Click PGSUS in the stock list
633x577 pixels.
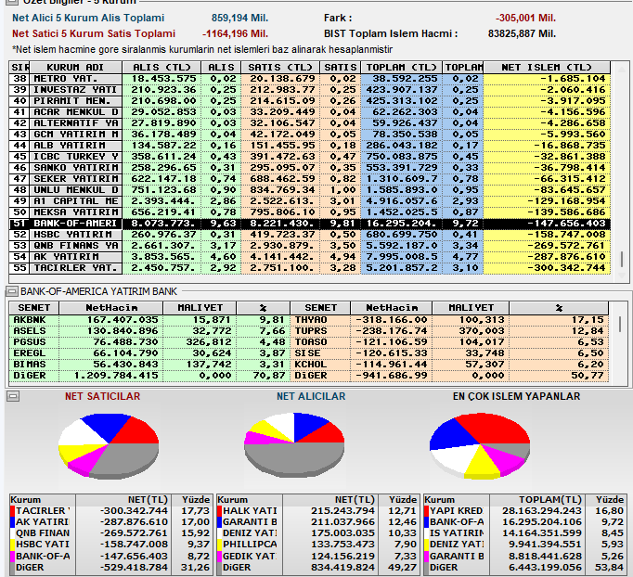tap(30, 342)
